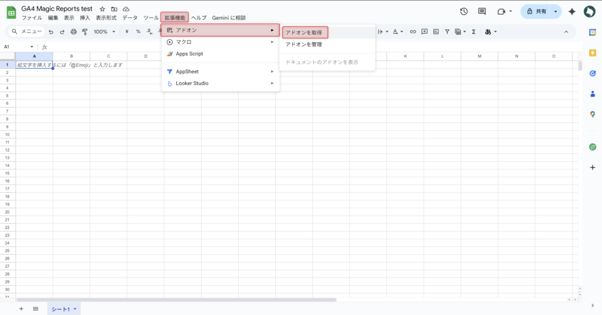Viewport: 602px width, 315px height.
Task: Click the print icon
Action: click(73, 32)
